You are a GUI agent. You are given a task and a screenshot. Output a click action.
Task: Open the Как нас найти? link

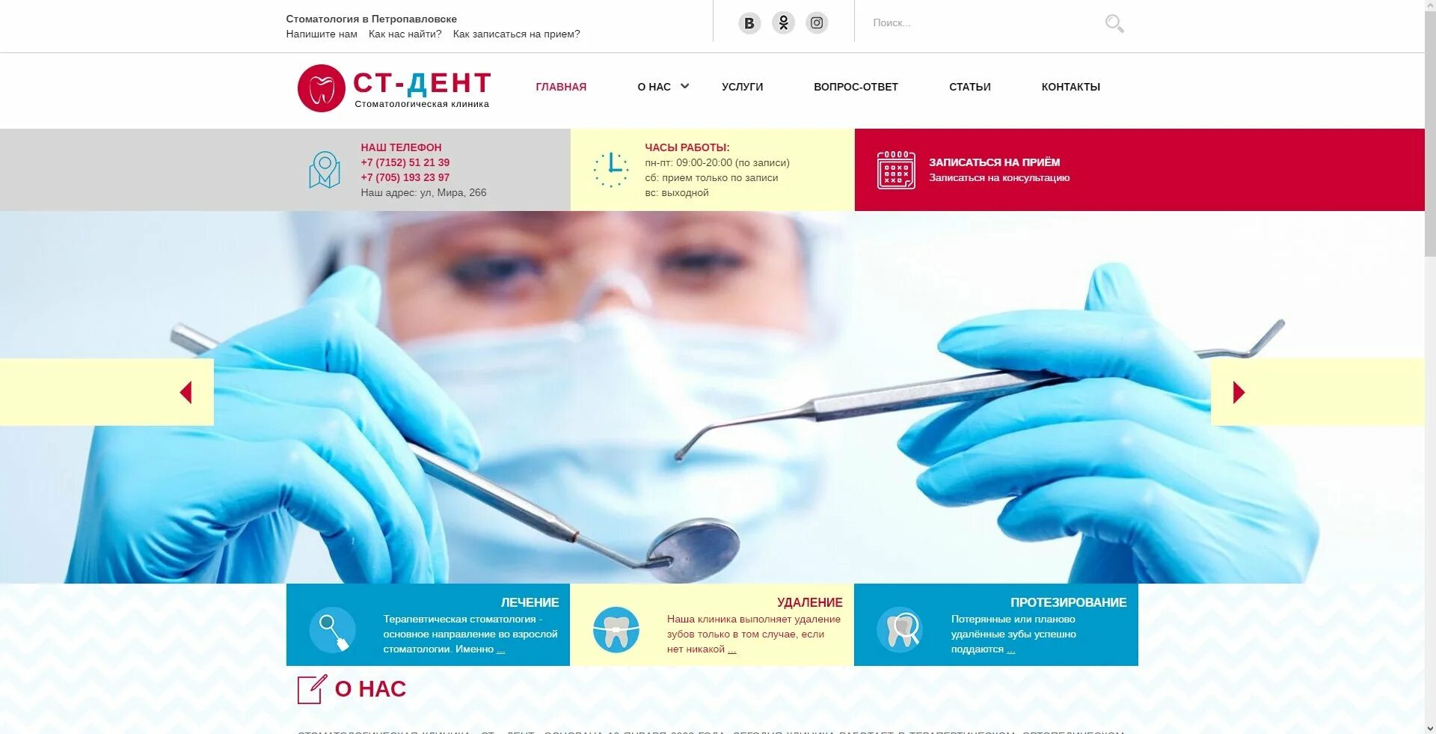pyautogui.click(x=405, y=34)
